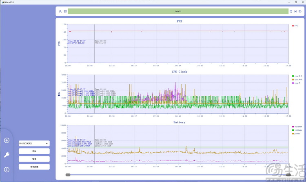Toggle the FPS series in the legend
This screenshot has height=182, width=306.
[x=295, y=26]
